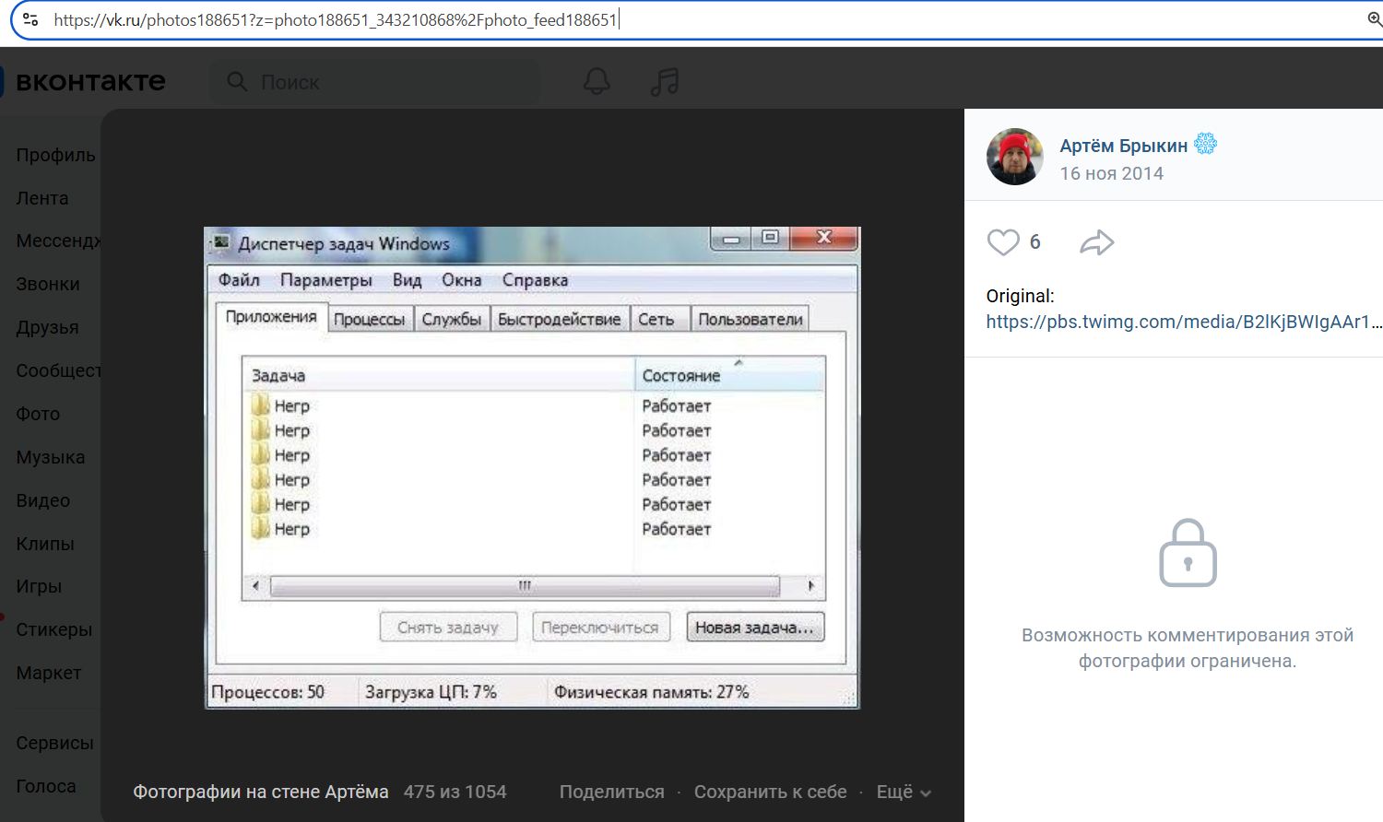Click the like count 6
1383x822 pixels.
click(1034, 242)
